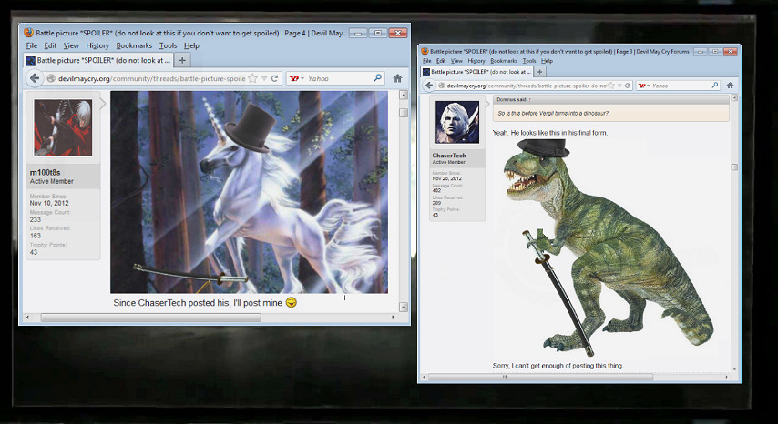Image resolution: width=778 pixels, height=424 pixels.
Task: Click scroll down arrow in right window
Action: pos(734,369)
